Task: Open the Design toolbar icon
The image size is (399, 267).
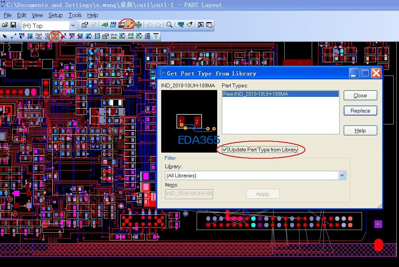Action: [113, 25]
